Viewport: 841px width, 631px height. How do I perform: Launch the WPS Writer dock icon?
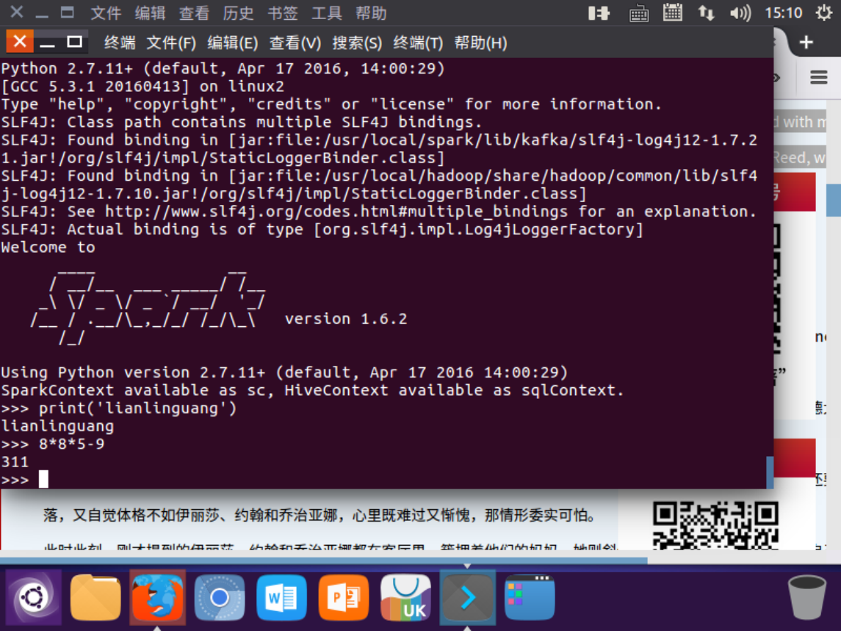coord(281,597)
